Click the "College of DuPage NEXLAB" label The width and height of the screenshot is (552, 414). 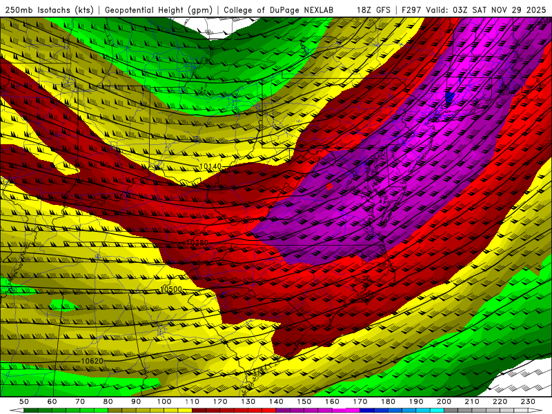(278, 10)
